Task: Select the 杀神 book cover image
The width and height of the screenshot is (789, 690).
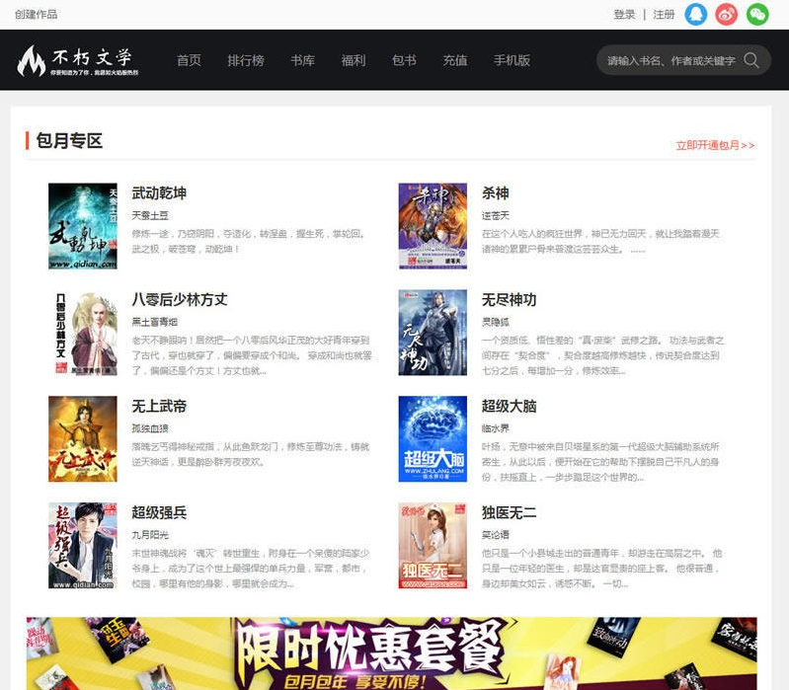Action: pyautogui.click(x=433, y=226)
